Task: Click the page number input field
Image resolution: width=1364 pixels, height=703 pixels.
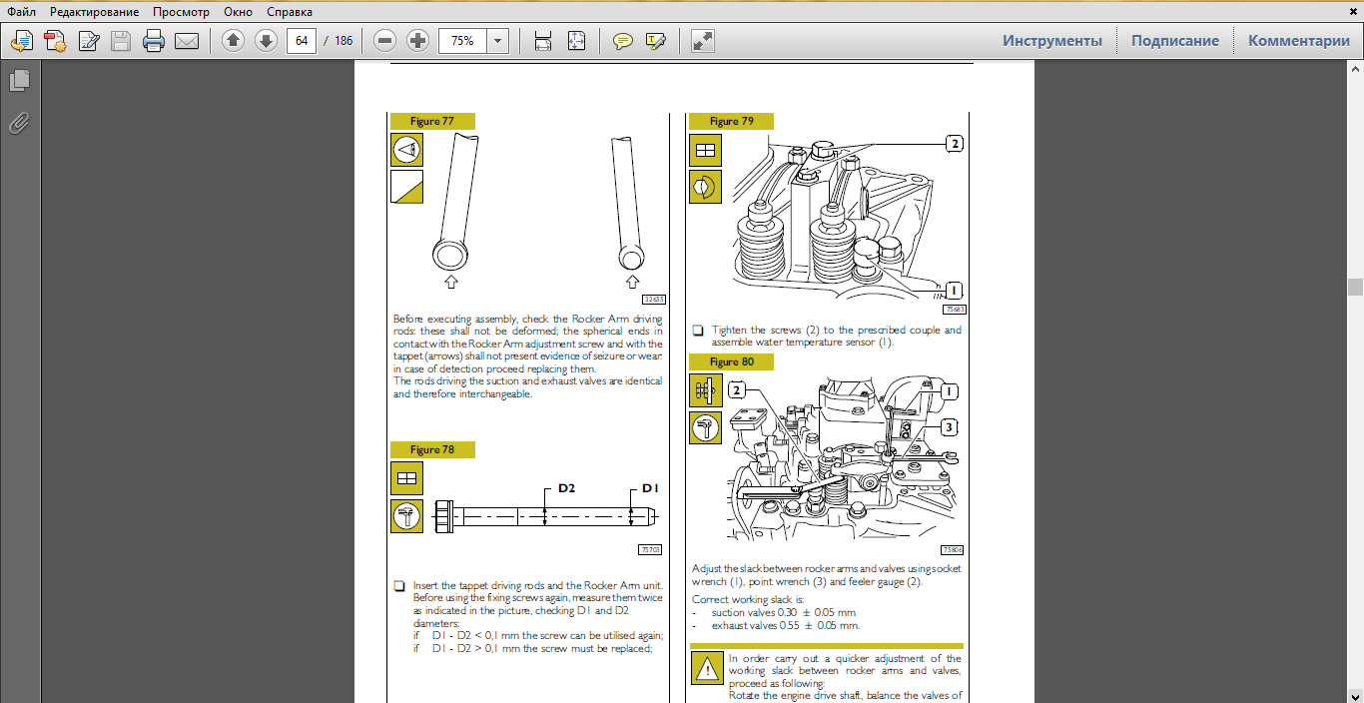Action: point(302,41)
